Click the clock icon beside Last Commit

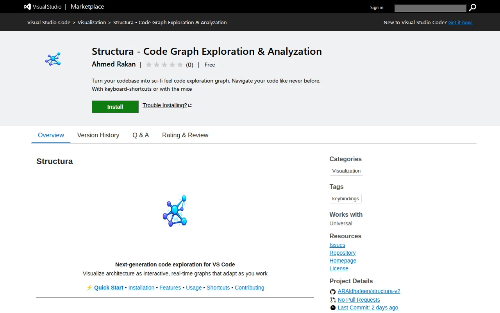[333, 308]
